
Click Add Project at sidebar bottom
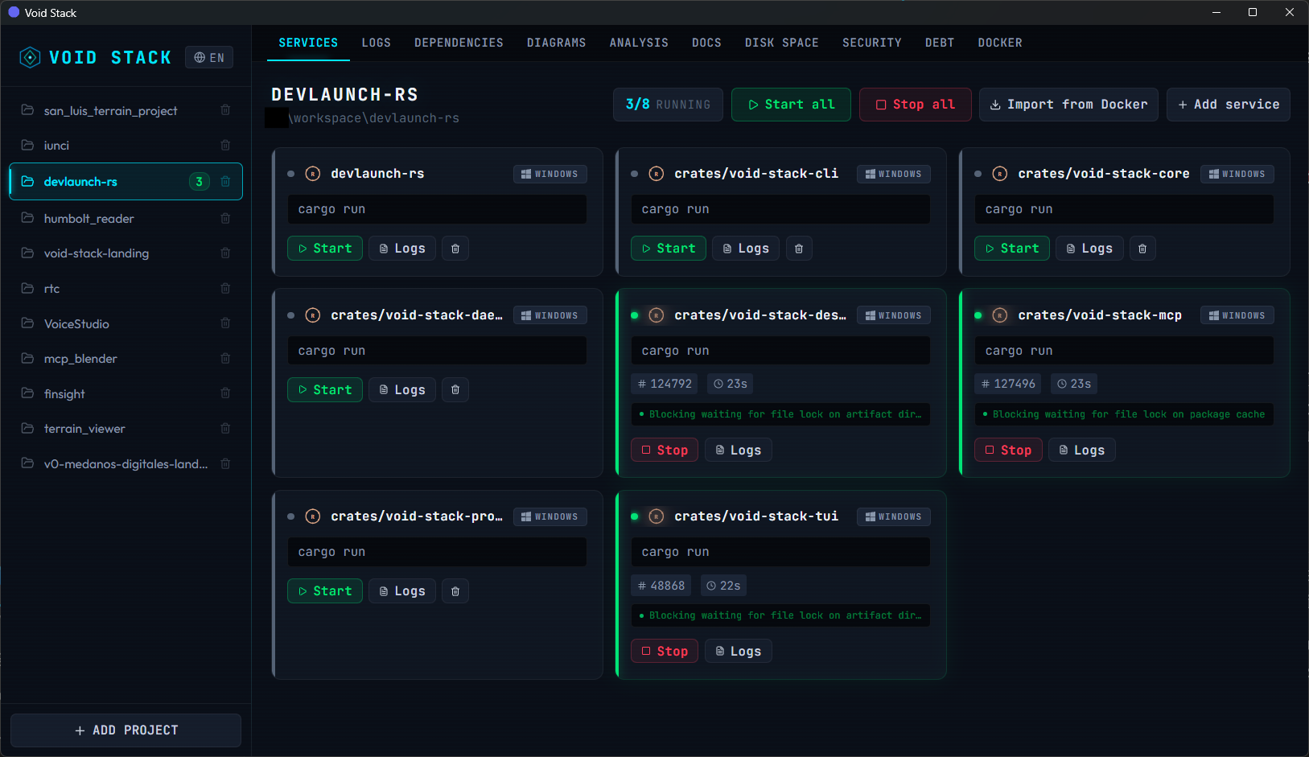(x=126, y=730)
